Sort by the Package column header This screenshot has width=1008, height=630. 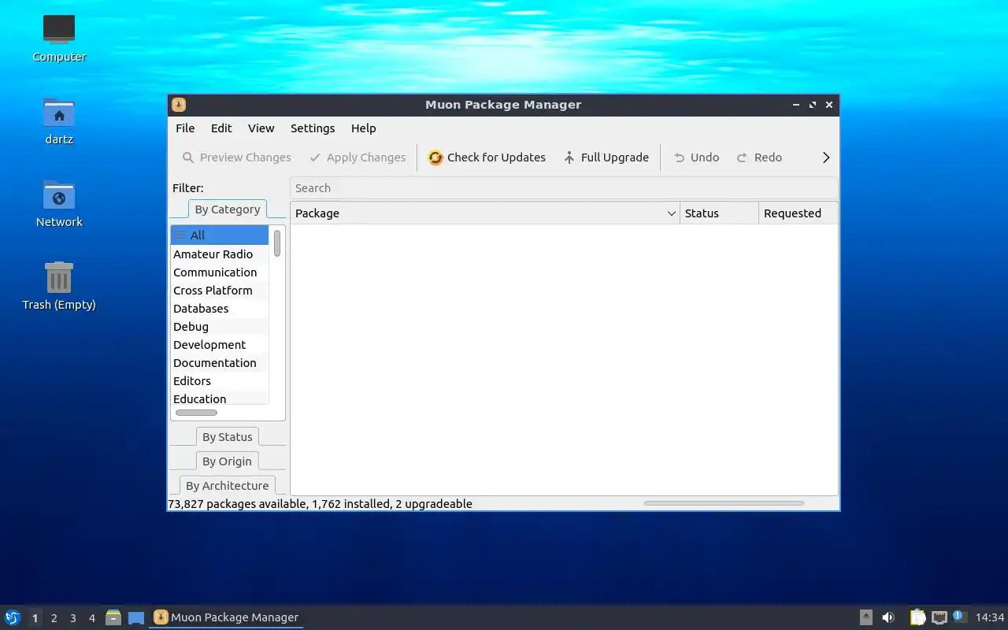(x=485, y=213)
